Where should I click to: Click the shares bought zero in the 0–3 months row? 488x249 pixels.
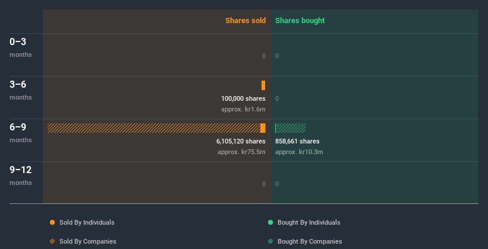277,56
